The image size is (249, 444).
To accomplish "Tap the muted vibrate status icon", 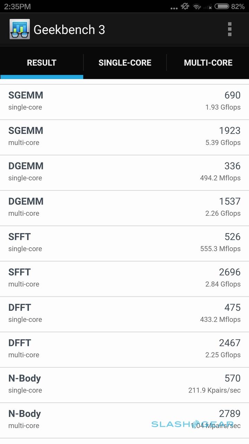I will [x=185, y=6].
